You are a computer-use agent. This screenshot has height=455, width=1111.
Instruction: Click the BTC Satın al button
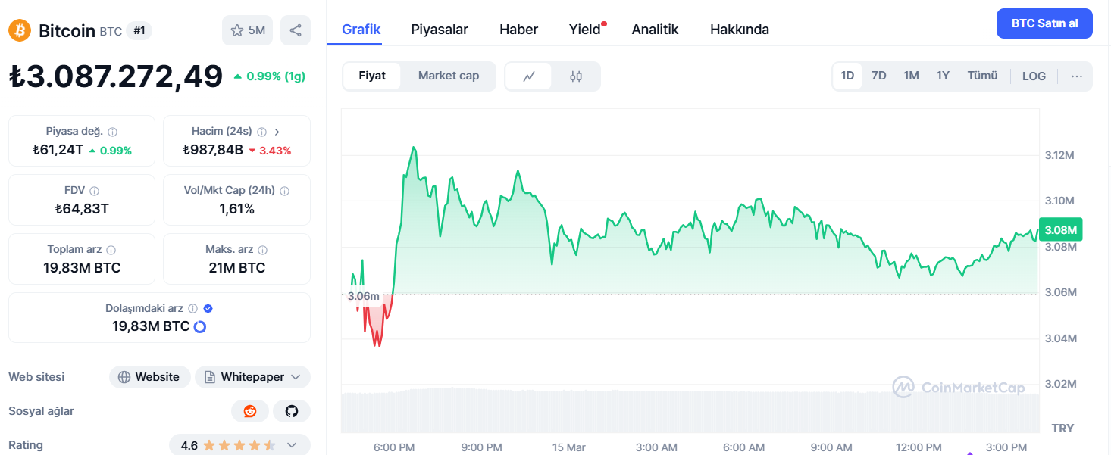[1044, 23]
